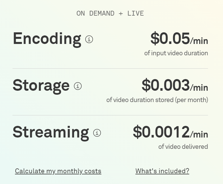Click the /min unit after $0.0012
The height and width of the screenshot is (184, 223).
(x=199, y=134)
